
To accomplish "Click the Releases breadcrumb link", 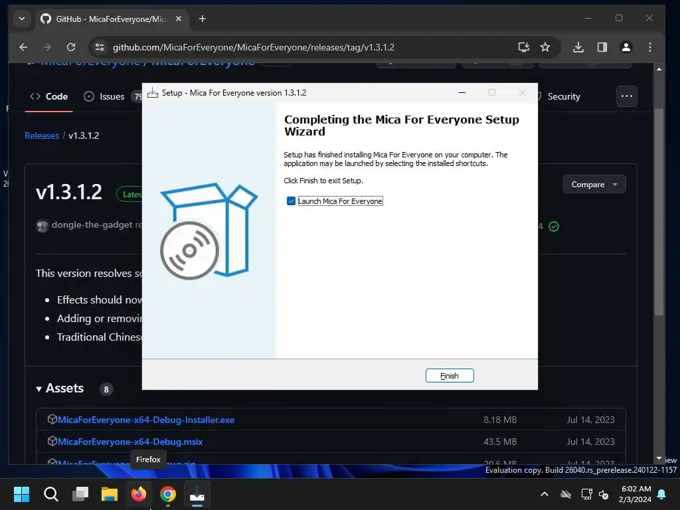I will (42, 135).
